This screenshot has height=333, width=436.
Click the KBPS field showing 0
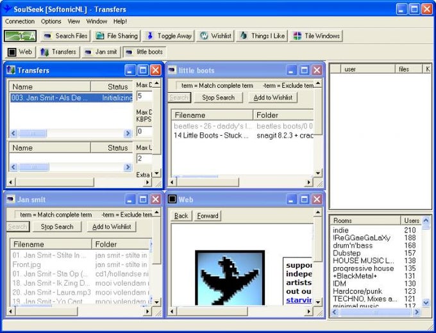pyautogui.click(x=144, y=131)
